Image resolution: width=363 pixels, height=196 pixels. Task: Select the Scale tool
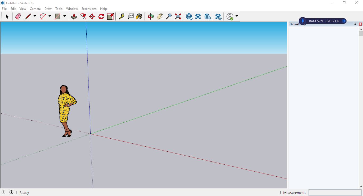110,16
